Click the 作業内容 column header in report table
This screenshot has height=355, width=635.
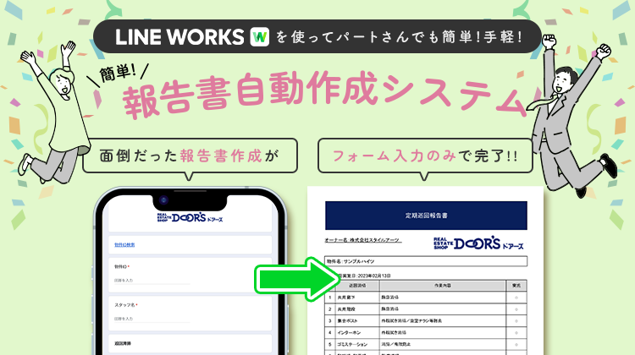[443, 286]
